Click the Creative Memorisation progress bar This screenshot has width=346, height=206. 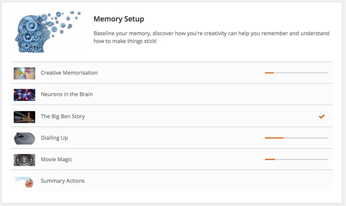coord(296,73)
